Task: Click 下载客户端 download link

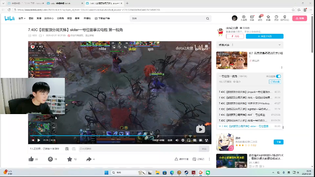Action: point(102,18)
